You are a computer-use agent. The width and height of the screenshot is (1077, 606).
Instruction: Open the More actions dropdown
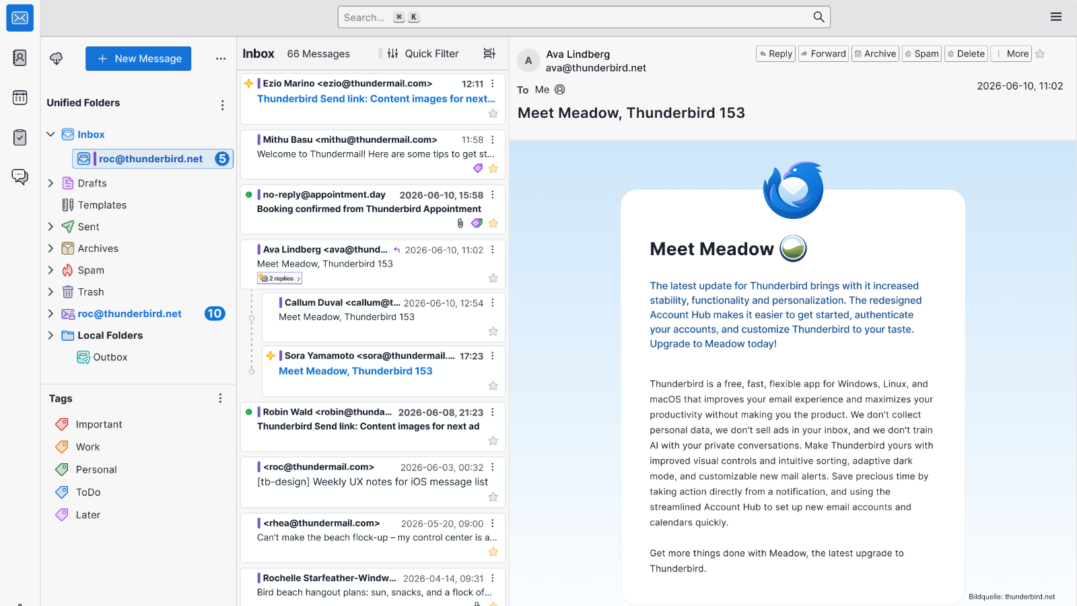click(1011, 54)
